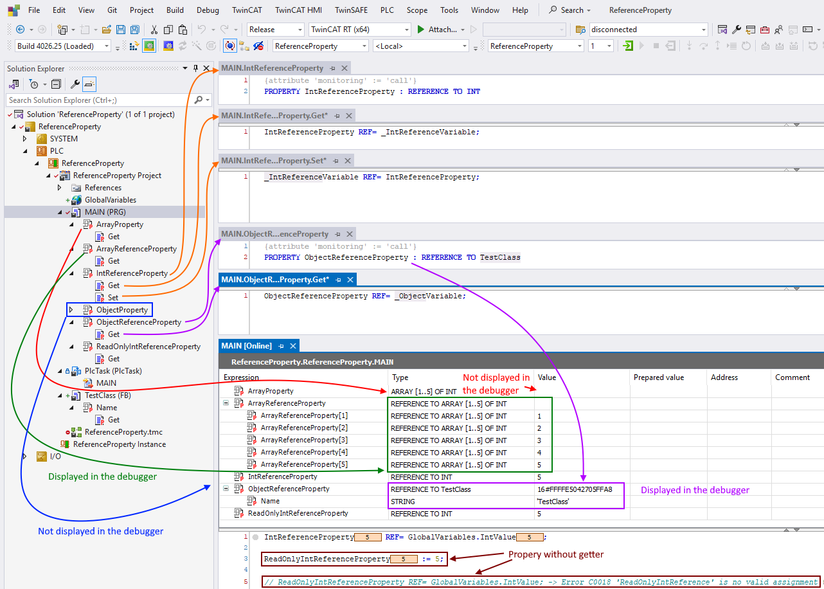Click the Find in Files folder icon
This screenshot has height=589, width=824.
pyautogui.click(x=580, y=30)
